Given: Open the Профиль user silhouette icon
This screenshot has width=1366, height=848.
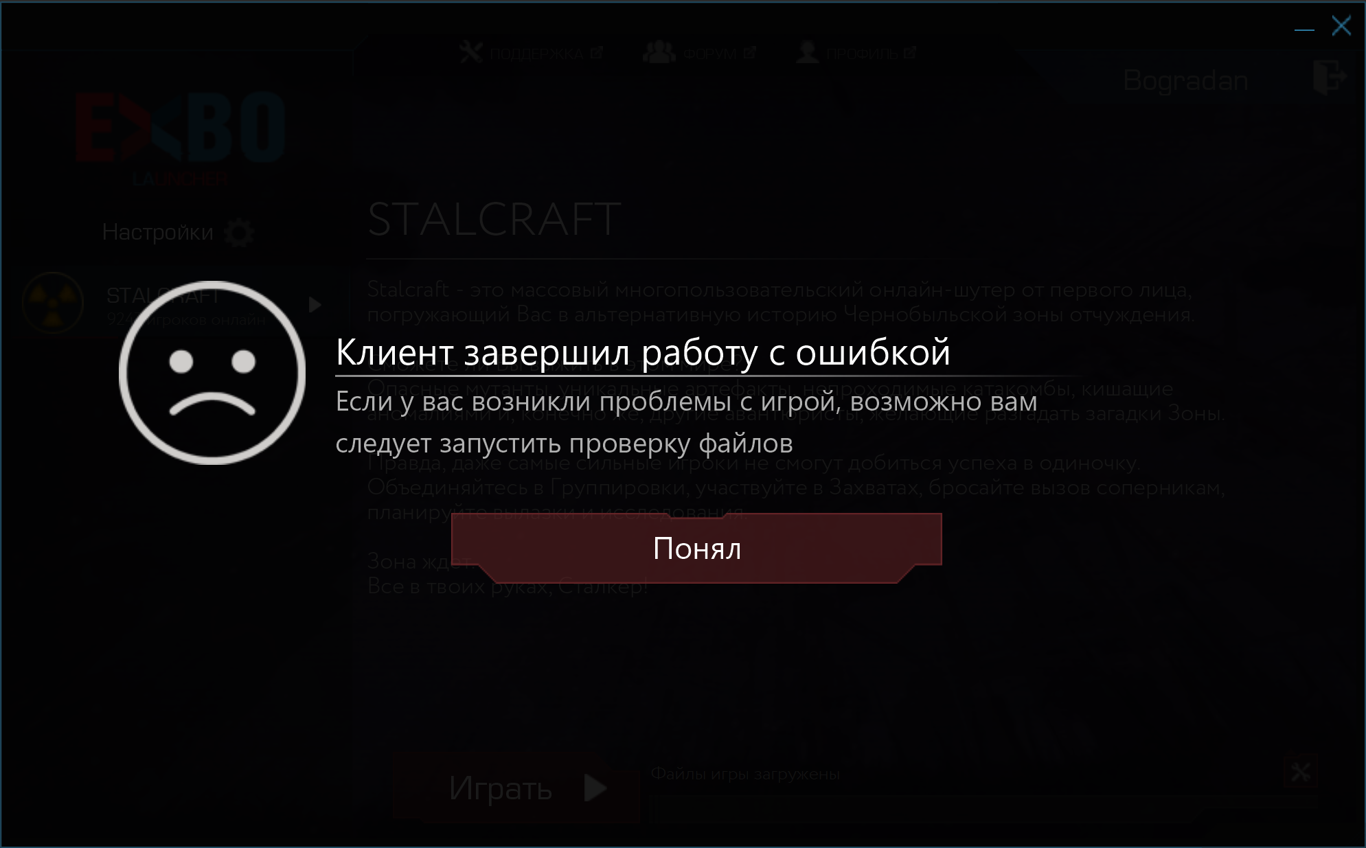Looking at the screenshot, I should click(x=808, y=52).
